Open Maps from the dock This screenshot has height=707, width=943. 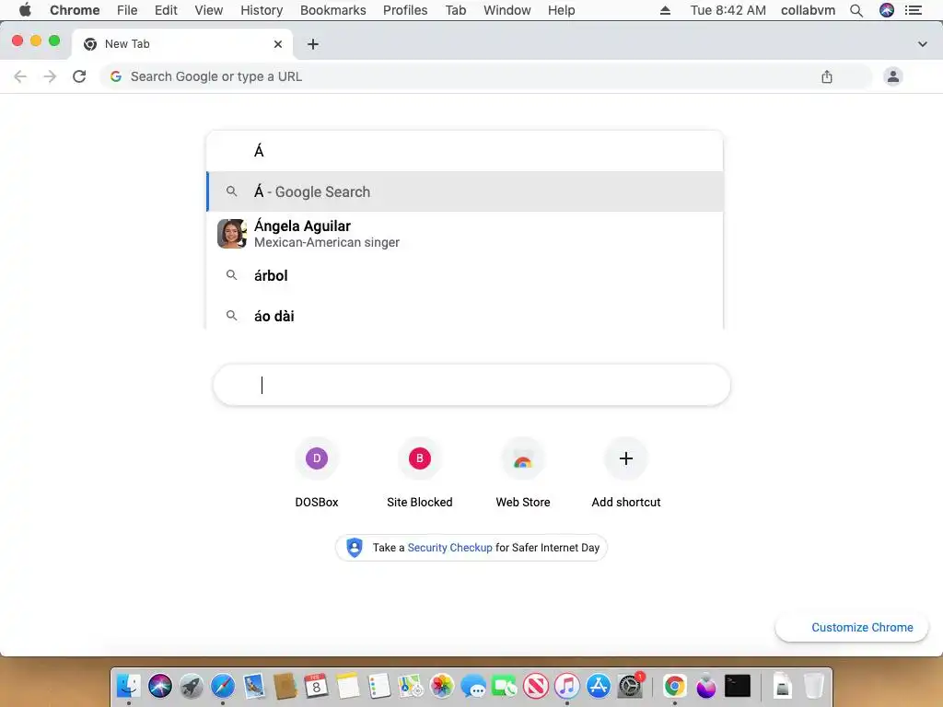pyautogui.click(x=411, y=685)
